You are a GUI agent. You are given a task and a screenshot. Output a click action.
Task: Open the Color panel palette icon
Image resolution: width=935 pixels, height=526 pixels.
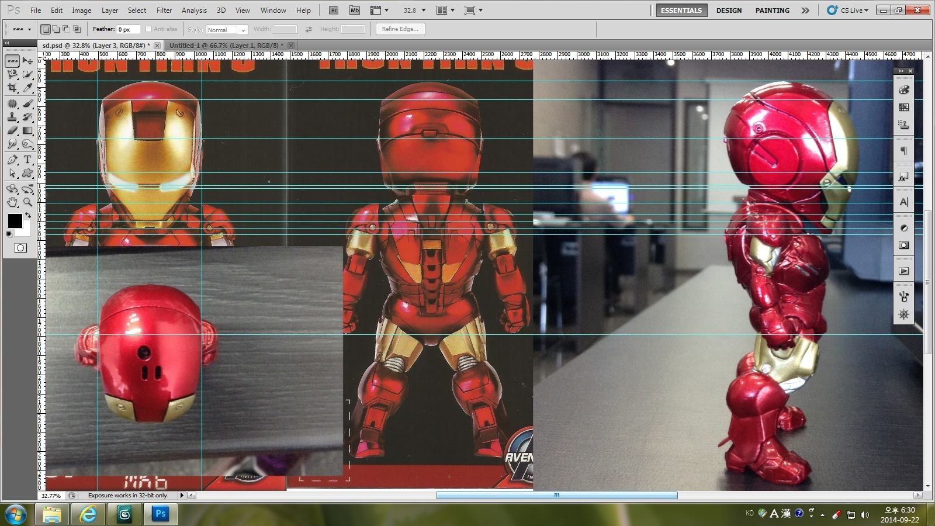pos(903,90)
